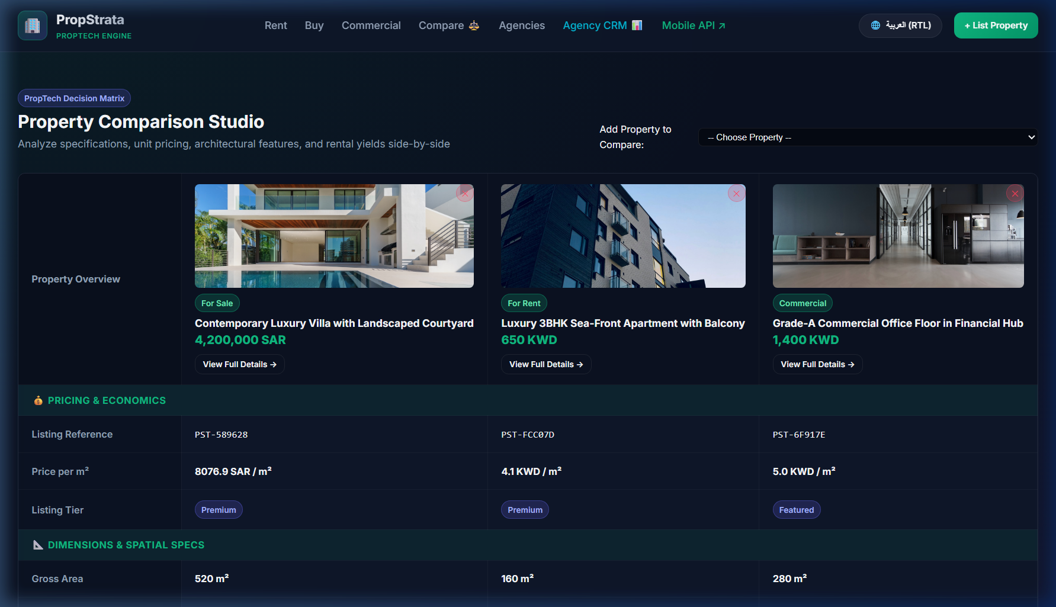Remove the Luxury Villa from comparison
Viewport: 1056px width, 607px height.
pyautogui.click(x=465, y=193)
